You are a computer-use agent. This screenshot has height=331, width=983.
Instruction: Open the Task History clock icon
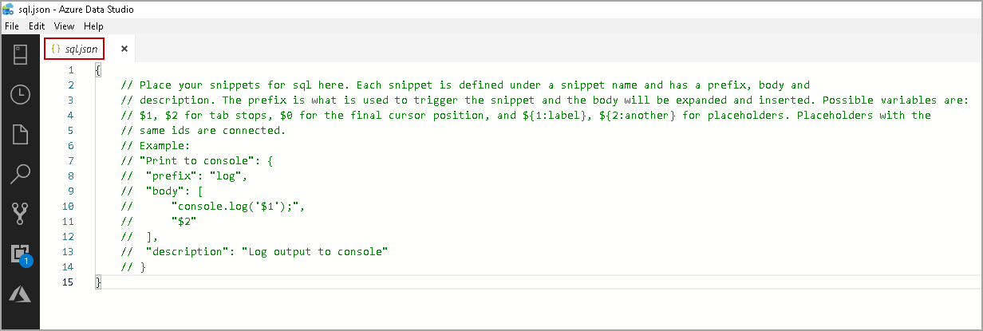click(20, 94)
